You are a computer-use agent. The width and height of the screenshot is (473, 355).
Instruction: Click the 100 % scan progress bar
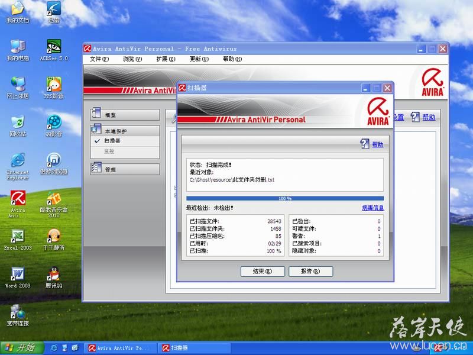pos(285,198)
